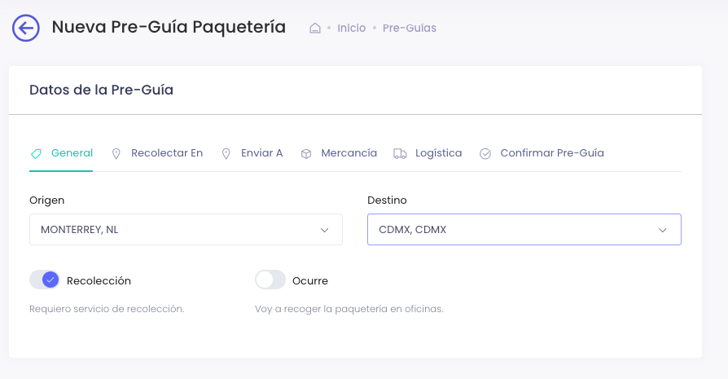Click the Mercancía box icon
Viewport: 728px width, 379px height.
pyautogui.click(x=306, y=153)
